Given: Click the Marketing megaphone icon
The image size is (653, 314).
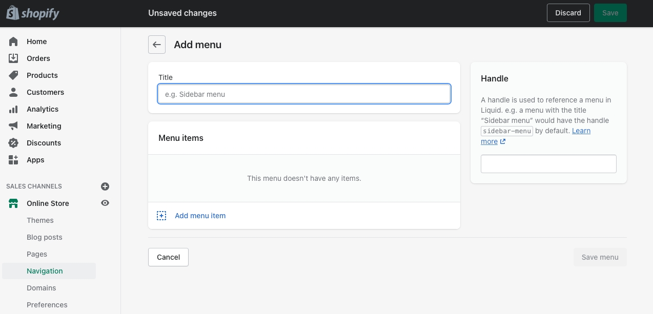Looking at the screenshot, I should [x=13, y=126].
